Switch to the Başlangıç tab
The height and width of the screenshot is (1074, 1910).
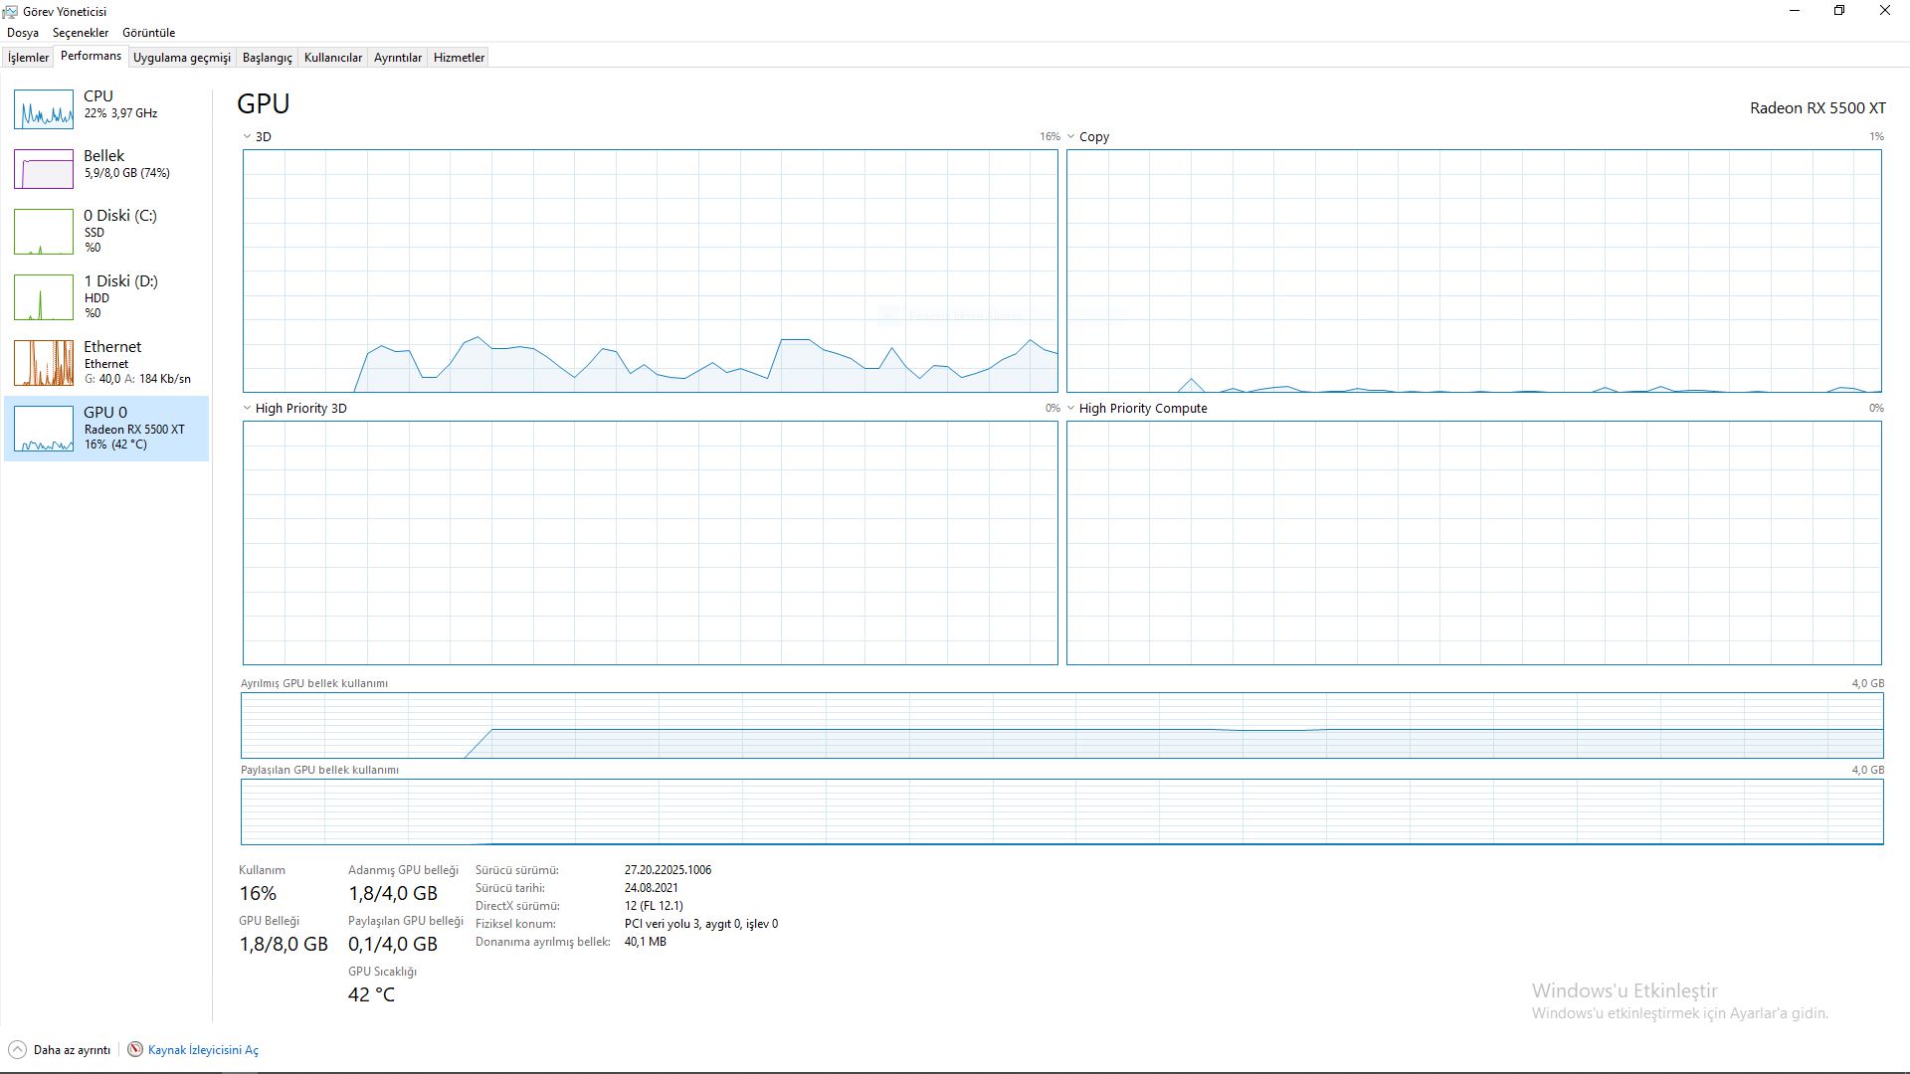[267, 58]
